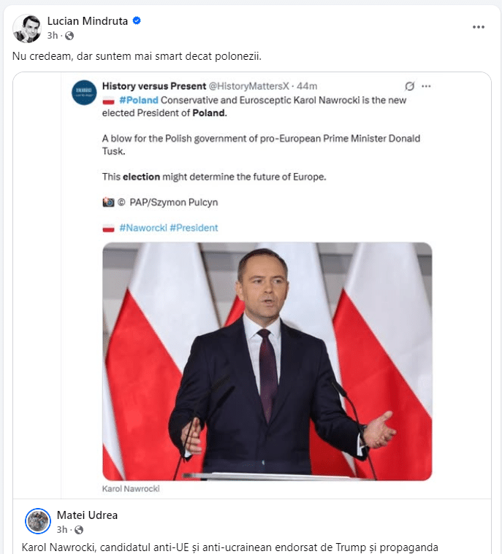
Task: Select the #President hashtag
Action: (x=194, y=228)
